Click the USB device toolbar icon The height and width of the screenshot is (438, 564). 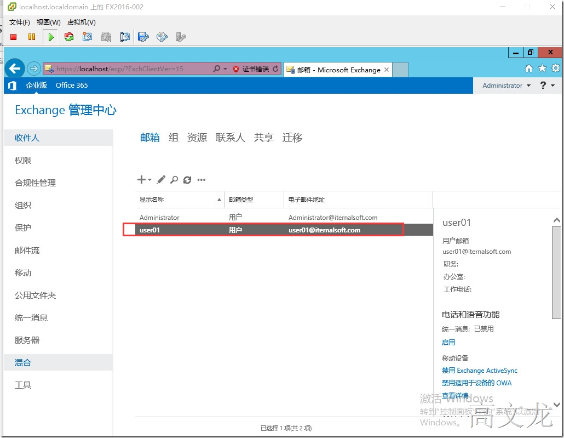181,37
